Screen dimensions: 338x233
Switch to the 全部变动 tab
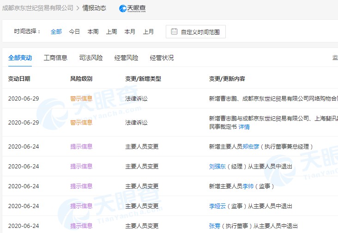point(20,58)
